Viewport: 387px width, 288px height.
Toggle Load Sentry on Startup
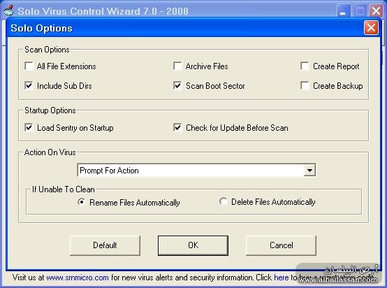pos(29,127)
